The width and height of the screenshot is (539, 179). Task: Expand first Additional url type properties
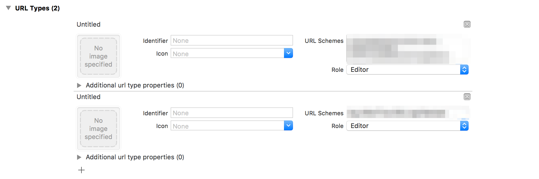pos(79,85)
